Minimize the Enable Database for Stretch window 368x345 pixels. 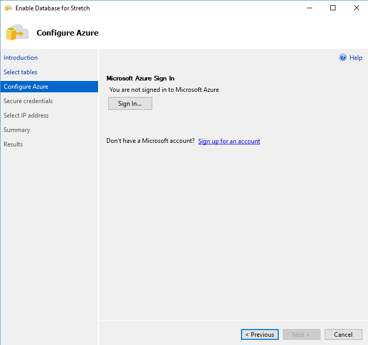click(x=310, y=8)
